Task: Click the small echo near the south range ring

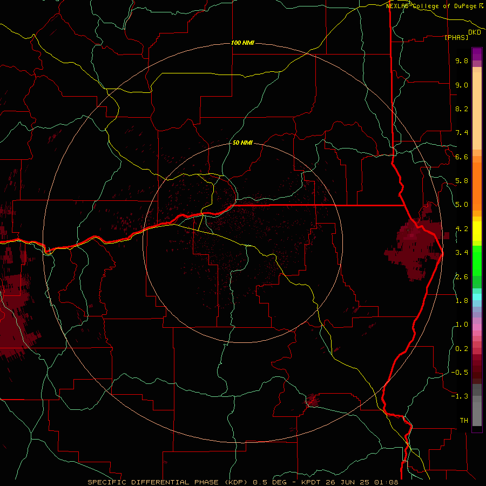Action: [x=312, y=401]
